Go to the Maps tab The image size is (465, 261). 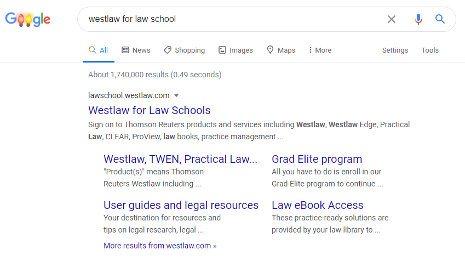coord(281,50)
